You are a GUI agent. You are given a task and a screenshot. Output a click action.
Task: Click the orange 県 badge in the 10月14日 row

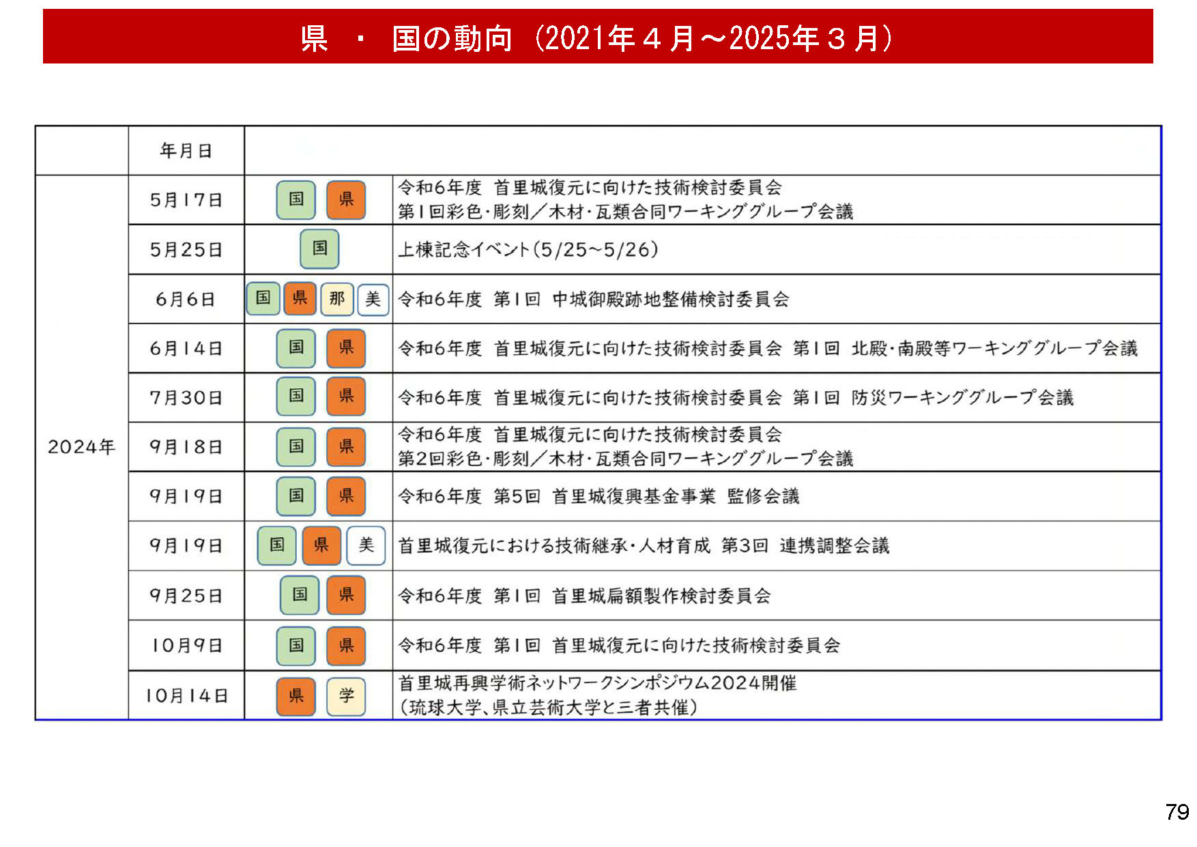[x=295, y=695]
